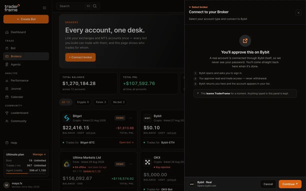Screen dimensions: 306x191
Task: Click the Bybit logo on account card
Action: 147,118
